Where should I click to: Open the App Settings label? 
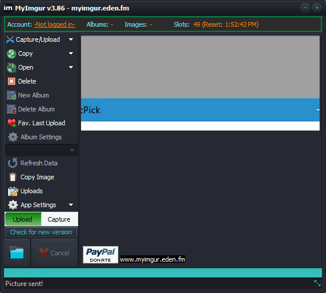click(38, 205)
